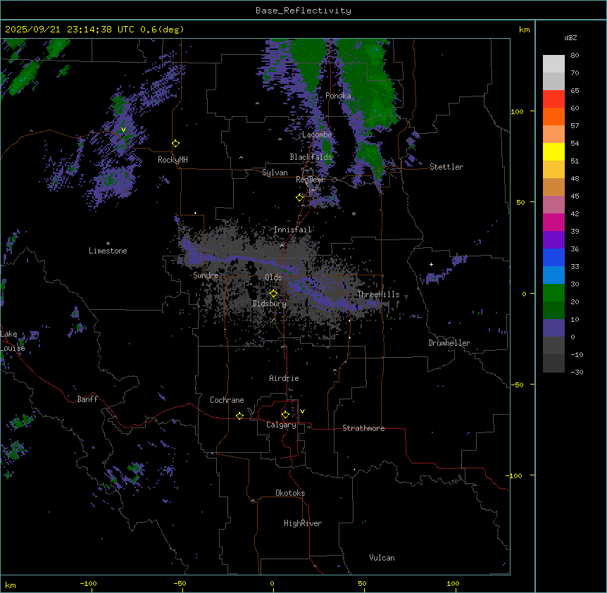This screenshot has width=607, height=593.
Task: Click the Base_Reflectivity title bar
Action: click(x=303, y=11)
